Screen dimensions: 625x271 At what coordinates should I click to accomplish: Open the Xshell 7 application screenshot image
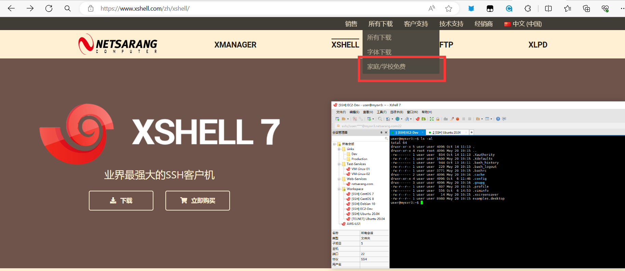tap(478, 185)
